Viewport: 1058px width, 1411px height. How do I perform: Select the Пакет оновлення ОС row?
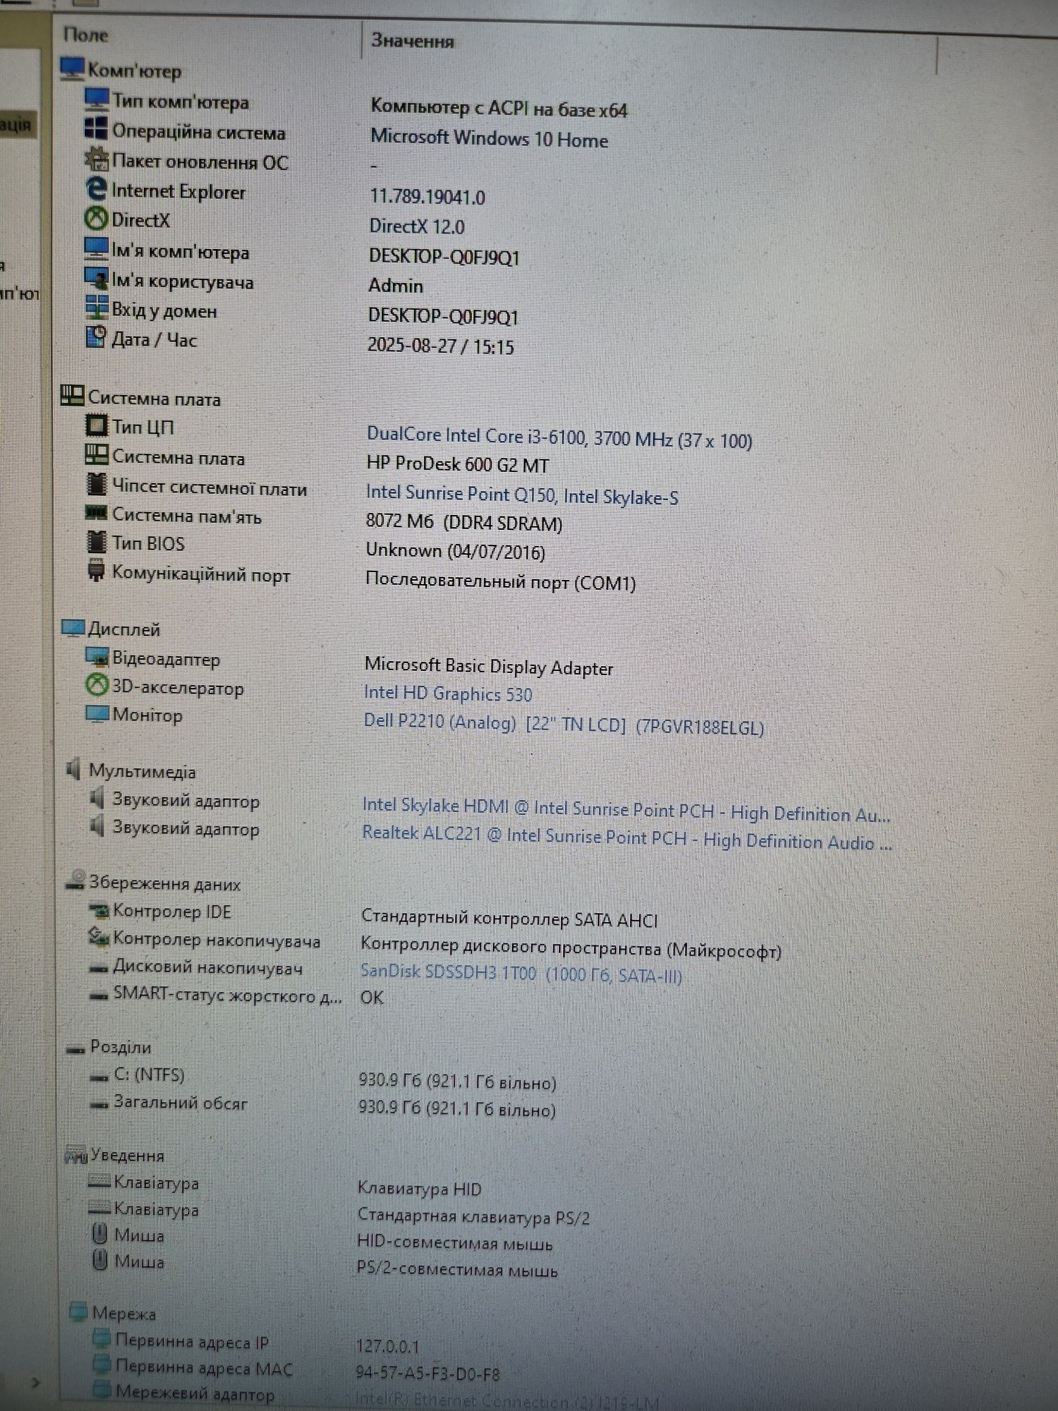pos(200,162)
